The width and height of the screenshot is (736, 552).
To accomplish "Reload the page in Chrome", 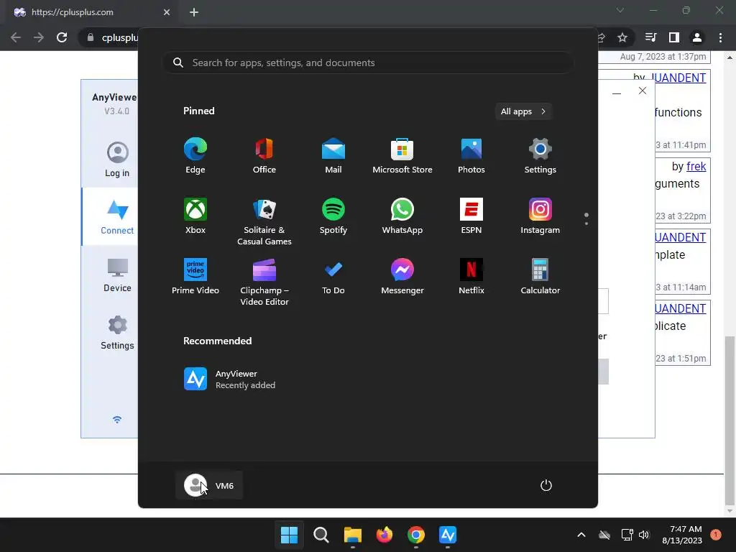I will click(62, 37).
